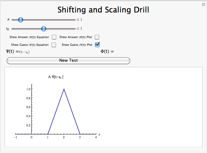Click the t0 slider handle

(44, 29)
